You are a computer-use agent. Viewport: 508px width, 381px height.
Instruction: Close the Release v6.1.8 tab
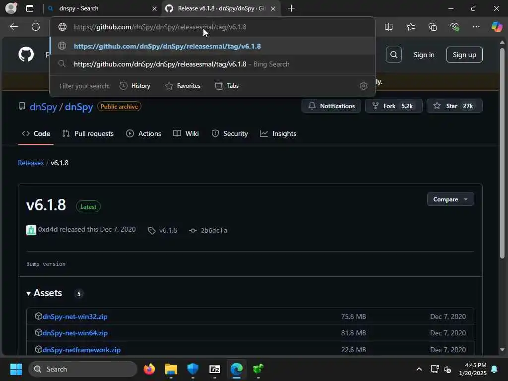273,9
